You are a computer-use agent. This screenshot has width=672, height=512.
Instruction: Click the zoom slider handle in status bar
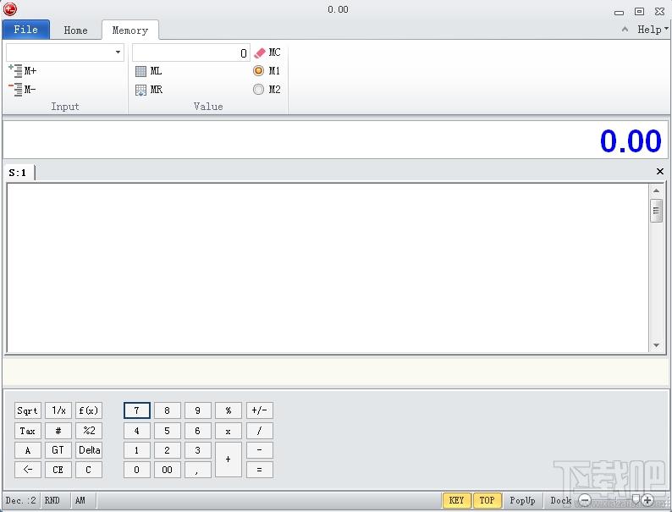[636, 499]
